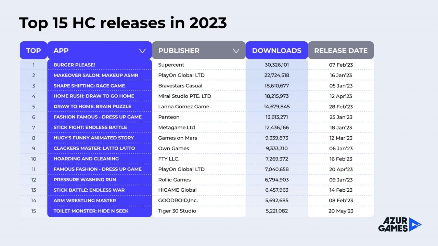Click downloads value 13,613,271

click(x=277, y=117)
